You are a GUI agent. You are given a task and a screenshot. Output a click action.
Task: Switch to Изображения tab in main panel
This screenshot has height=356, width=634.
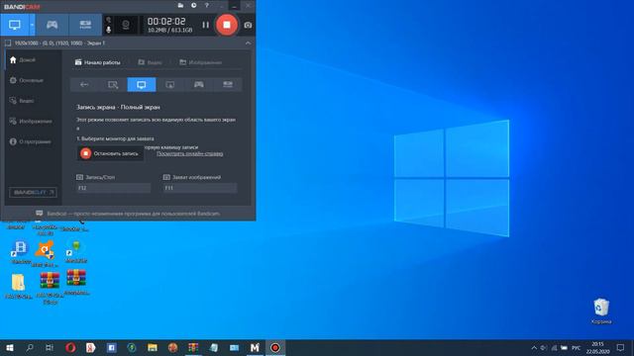200,62
